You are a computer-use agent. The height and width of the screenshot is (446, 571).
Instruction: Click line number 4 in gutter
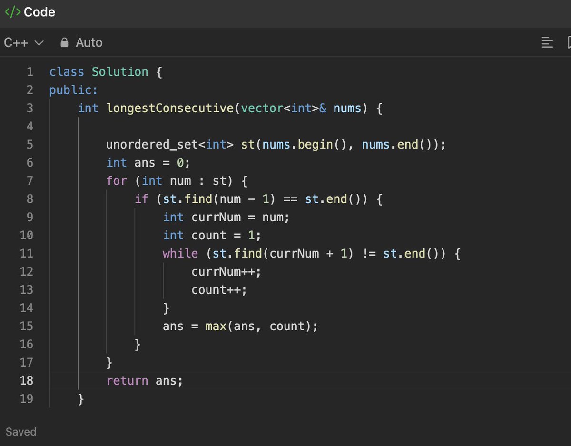30,126
